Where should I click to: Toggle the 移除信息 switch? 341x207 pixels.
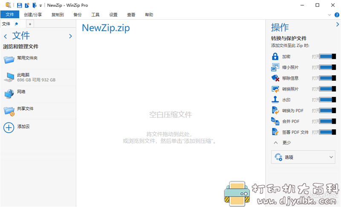[327, 78]
